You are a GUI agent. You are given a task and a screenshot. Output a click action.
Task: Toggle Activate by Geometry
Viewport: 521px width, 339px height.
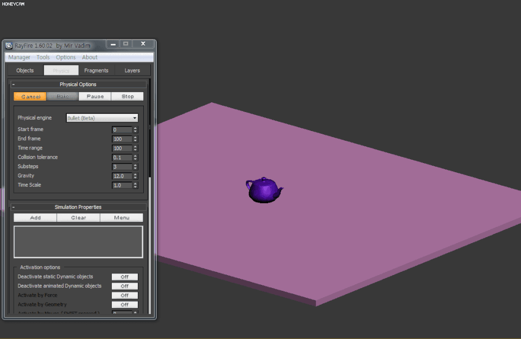[125, 304]
